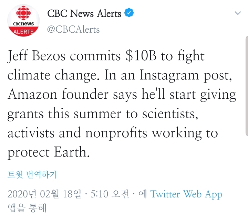Click the word "Instagram" in the tweet
Screen dimensions: 248x216
point(176,76)
